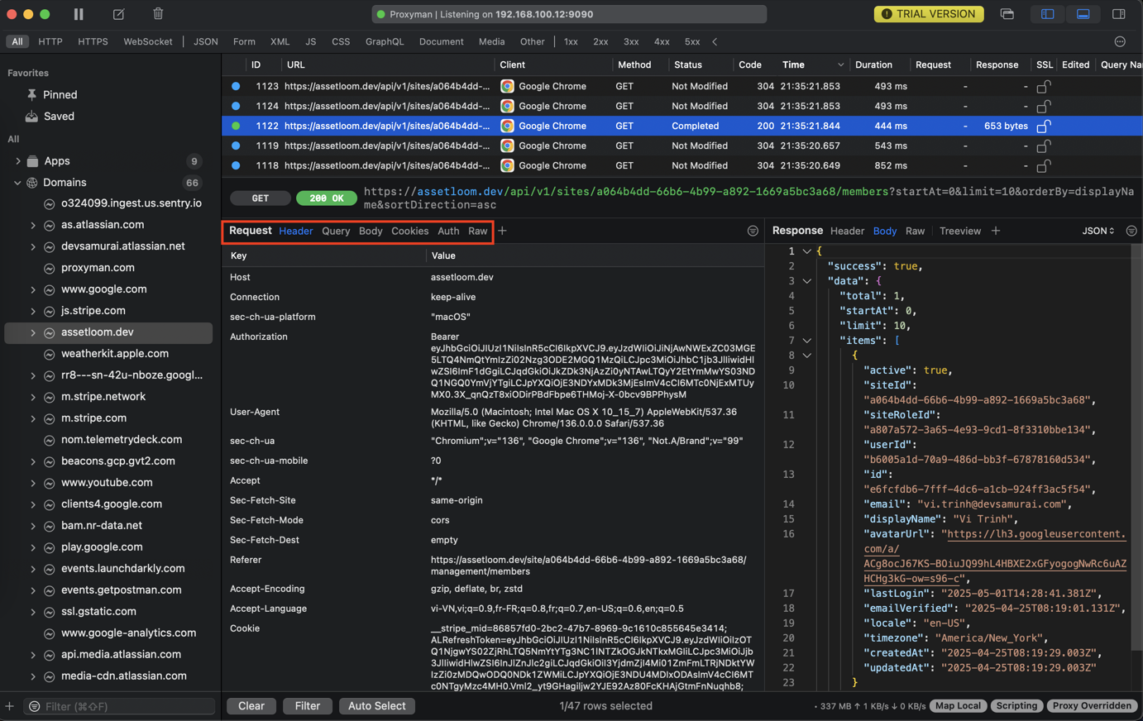Image resolution: width=1143 pixels, height=721 pixels.
Task: Open the multi-window icon beside Trial Version
Action: click(x=1007, y=14)
